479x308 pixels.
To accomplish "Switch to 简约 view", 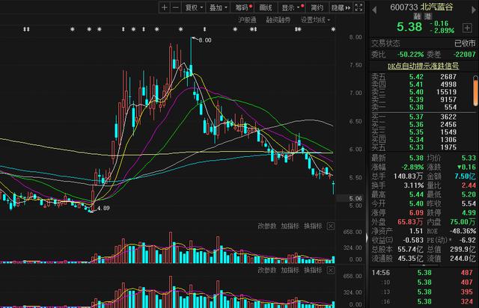I will pos(317,7).
